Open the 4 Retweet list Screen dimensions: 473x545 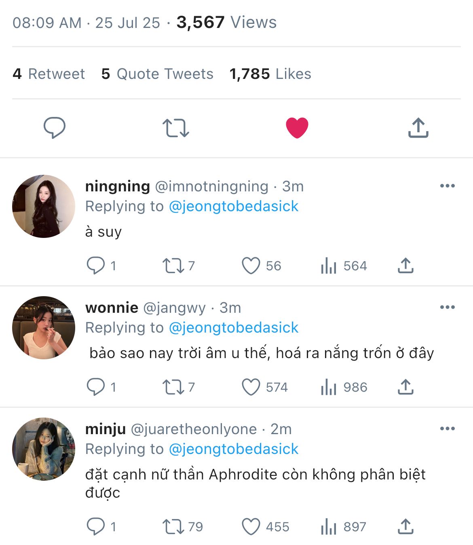tap(49, 74)
